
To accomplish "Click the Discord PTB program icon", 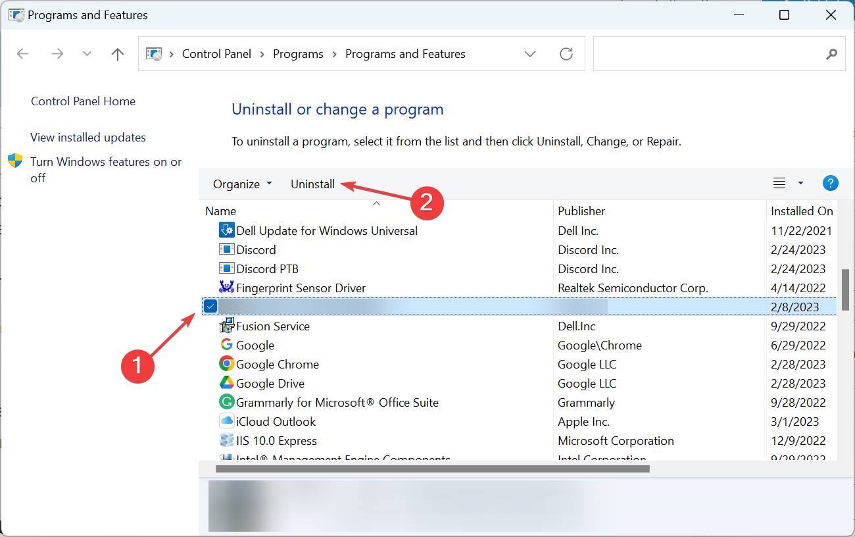I will coord(226,268).
